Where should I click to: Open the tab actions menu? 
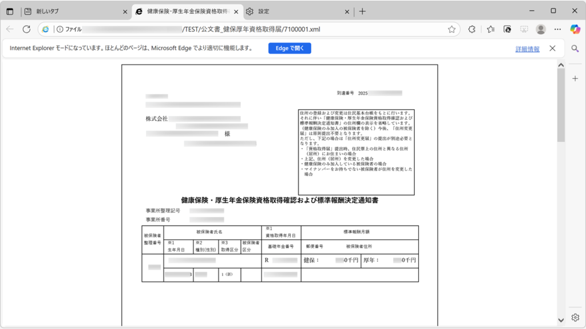coord(7,11)
